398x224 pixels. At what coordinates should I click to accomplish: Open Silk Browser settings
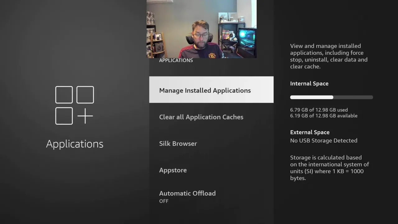pos(211,143)
